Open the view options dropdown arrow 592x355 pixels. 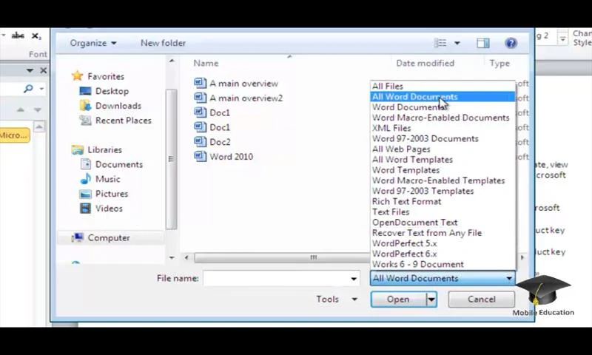457,43
